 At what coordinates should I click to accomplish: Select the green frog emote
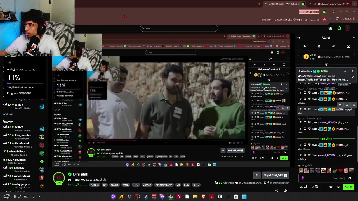(x=335, y=170)
